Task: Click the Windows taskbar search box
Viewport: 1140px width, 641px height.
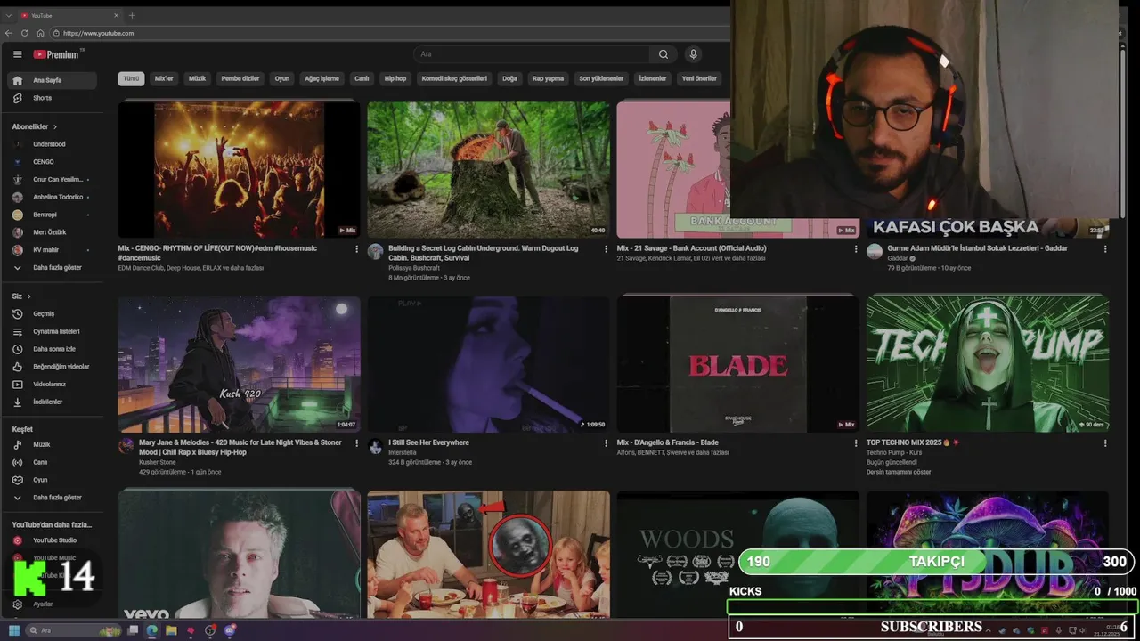Action: 71,630
